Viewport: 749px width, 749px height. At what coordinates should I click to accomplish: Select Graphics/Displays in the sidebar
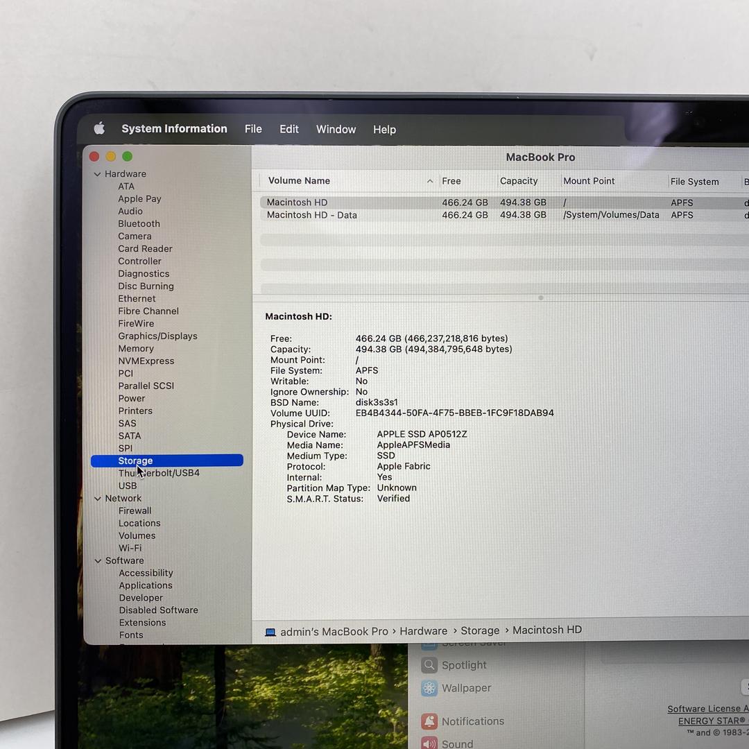(x=157, y=336)
